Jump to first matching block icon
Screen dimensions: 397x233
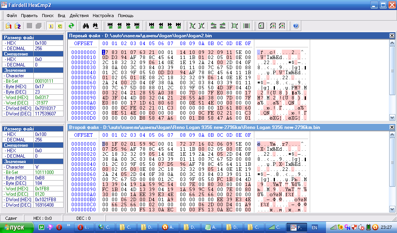(x=152, y=26)
